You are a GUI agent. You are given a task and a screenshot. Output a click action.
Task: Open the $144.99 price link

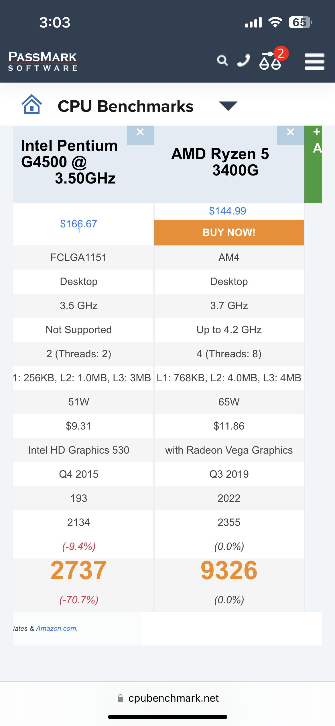pyautogui.click(x=228, y=211)
